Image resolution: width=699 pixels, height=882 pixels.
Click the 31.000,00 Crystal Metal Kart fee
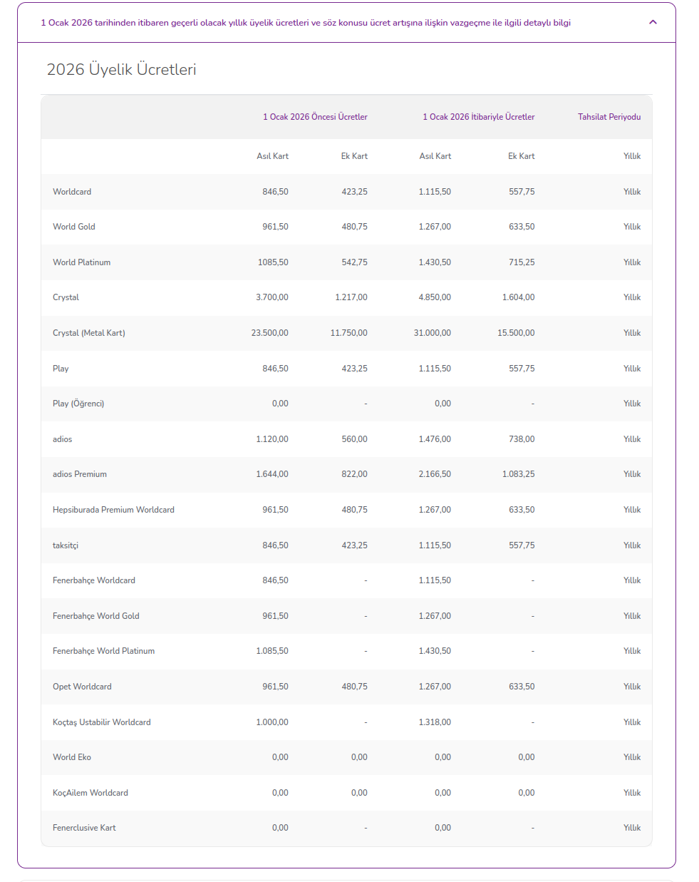click(433, 333)
